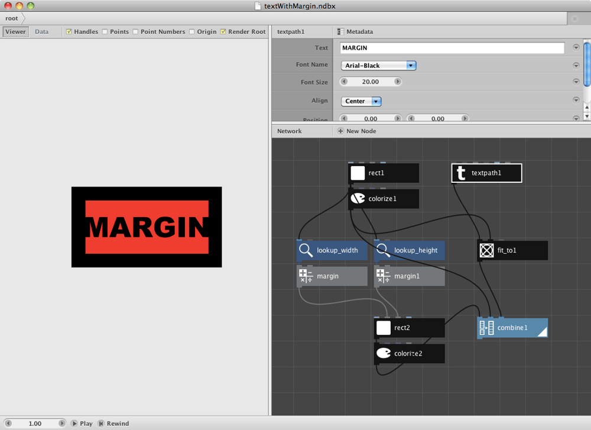Click the frame value 1.00
Viewport: 591px width, 430px height.
tap(35, 423)
